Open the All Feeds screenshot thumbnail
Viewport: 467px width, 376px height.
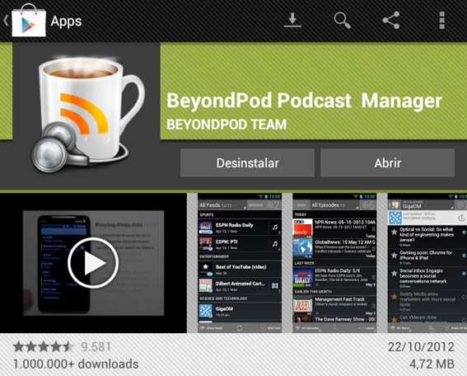click(240, 263)
